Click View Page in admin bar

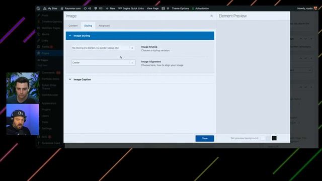point(152,9)
